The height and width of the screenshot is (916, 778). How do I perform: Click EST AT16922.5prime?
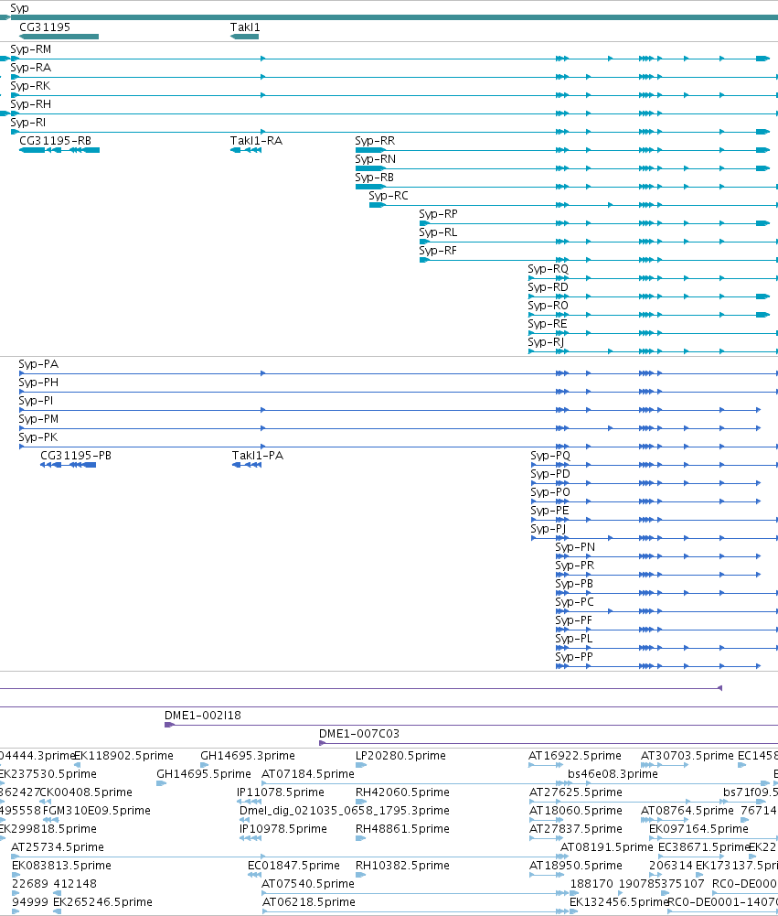coord(575,756)
